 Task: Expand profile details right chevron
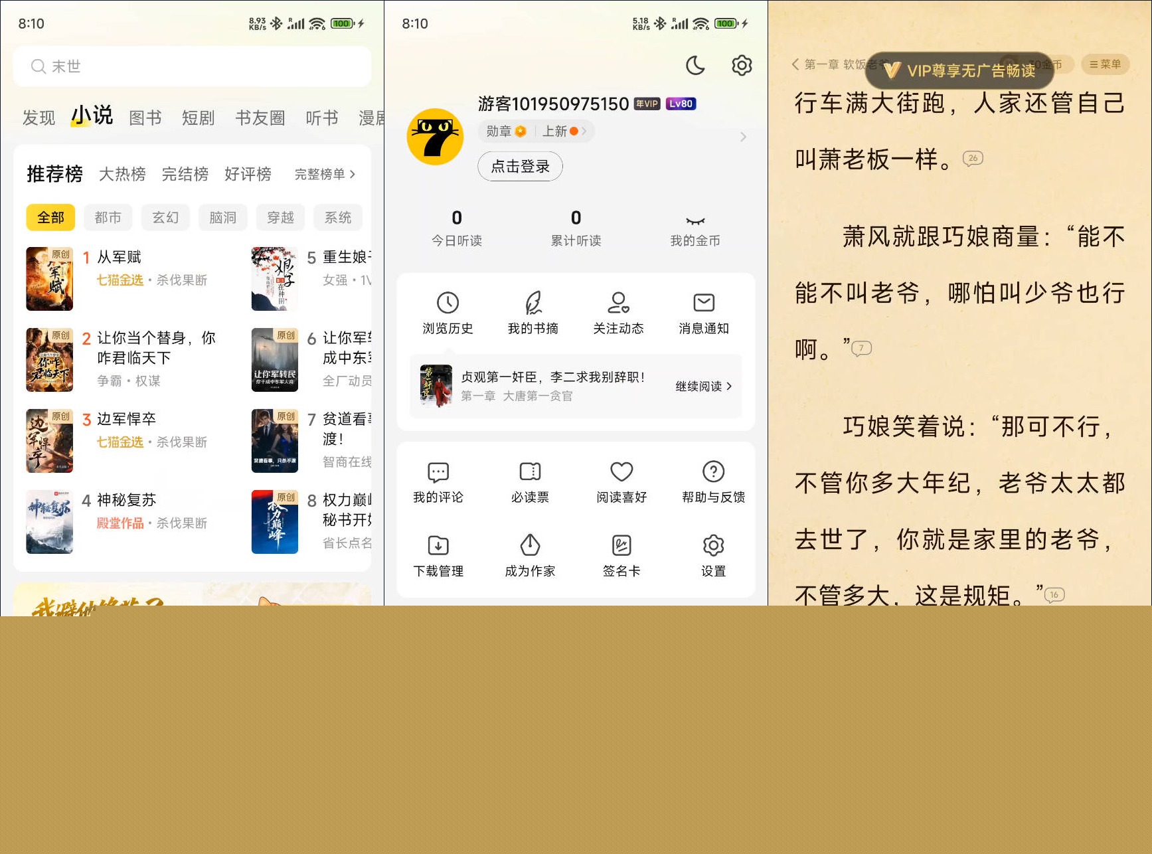[x=743, y=137]
